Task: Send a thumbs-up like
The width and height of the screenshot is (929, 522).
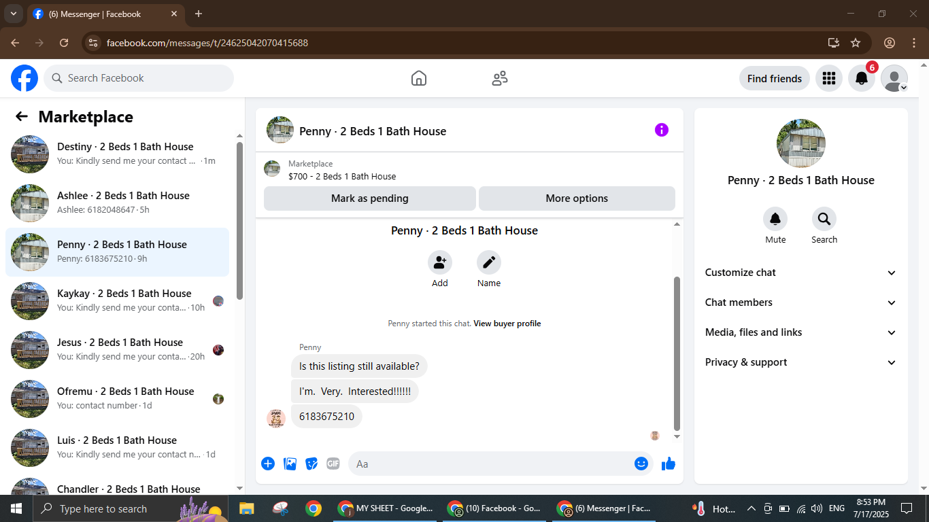Action: click(x=669, y=464)
